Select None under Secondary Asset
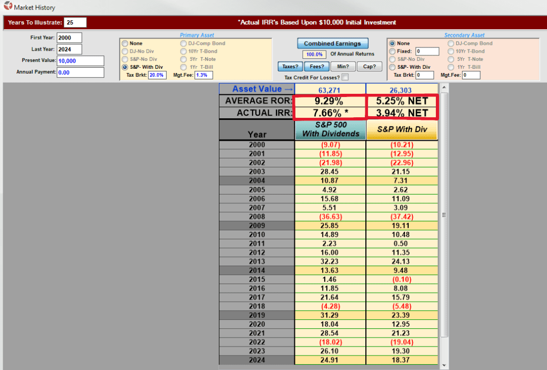 point(392,44)
